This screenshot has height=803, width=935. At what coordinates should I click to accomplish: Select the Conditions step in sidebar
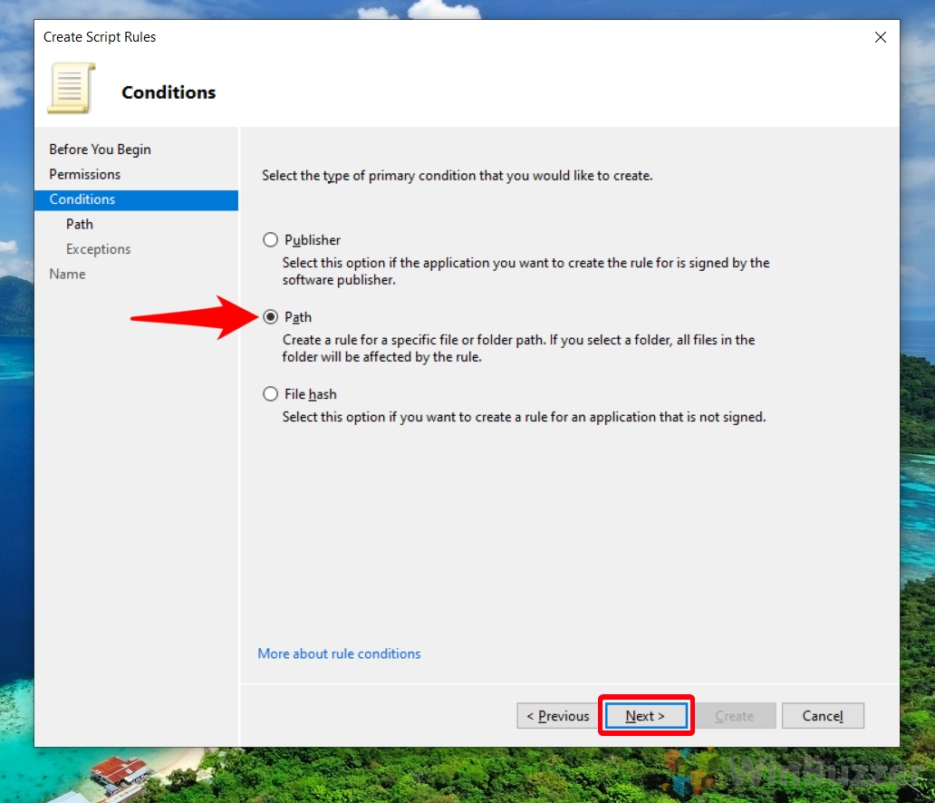pyautogui.click(x=82, y=199)
